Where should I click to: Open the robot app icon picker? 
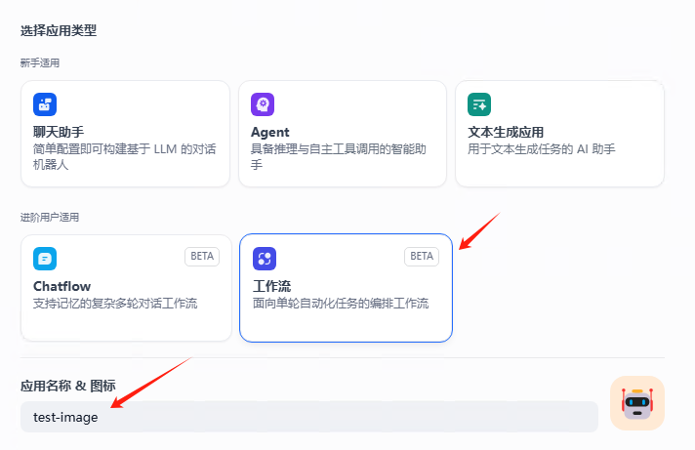637,403
